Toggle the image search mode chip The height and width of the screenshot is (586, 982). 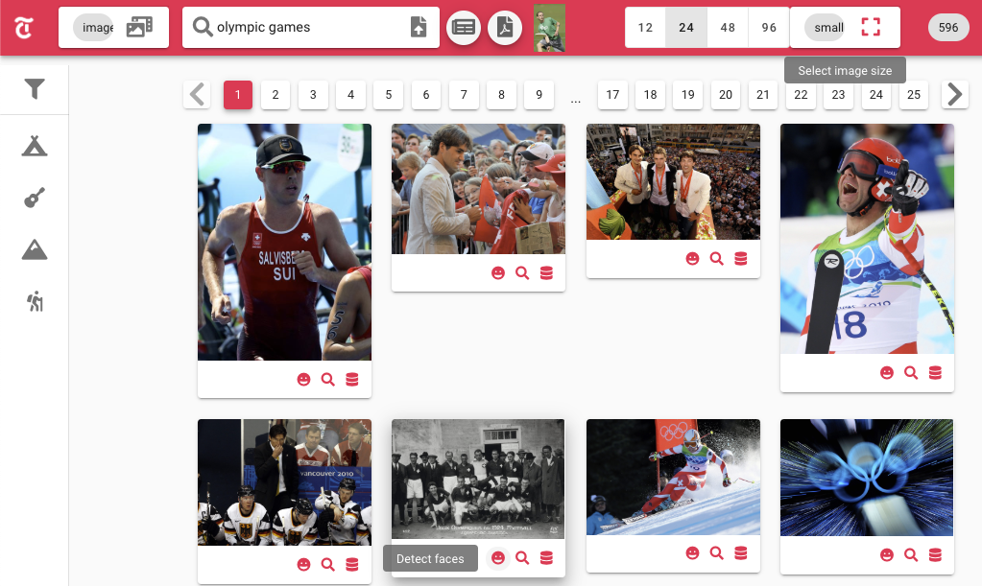click(96, 28)
